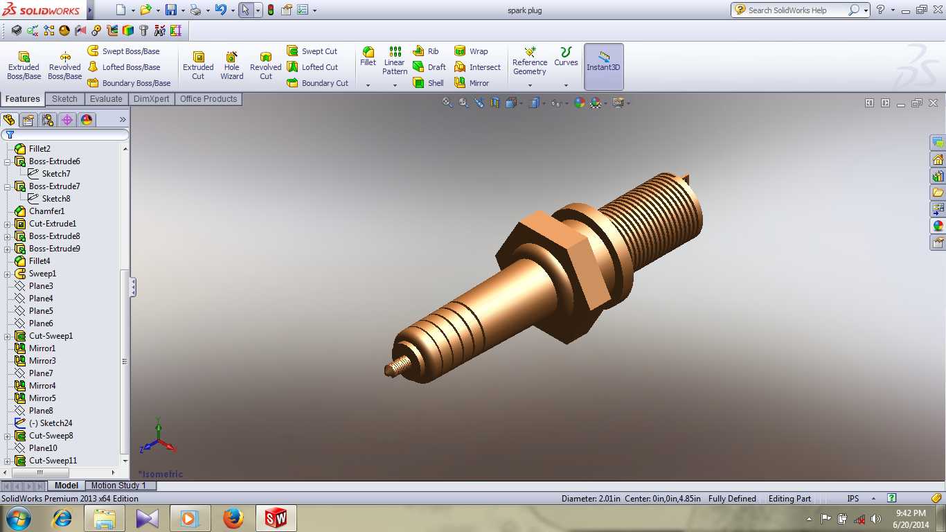Switch to the Sketch tab

(x=64, y=99)
